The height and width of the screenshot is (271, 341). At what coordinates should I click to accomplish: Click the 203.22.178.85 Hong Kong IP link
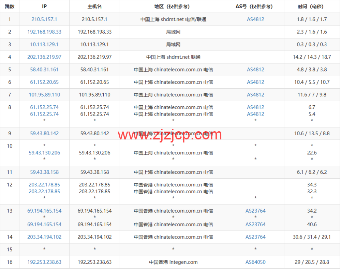pos(44,185)
